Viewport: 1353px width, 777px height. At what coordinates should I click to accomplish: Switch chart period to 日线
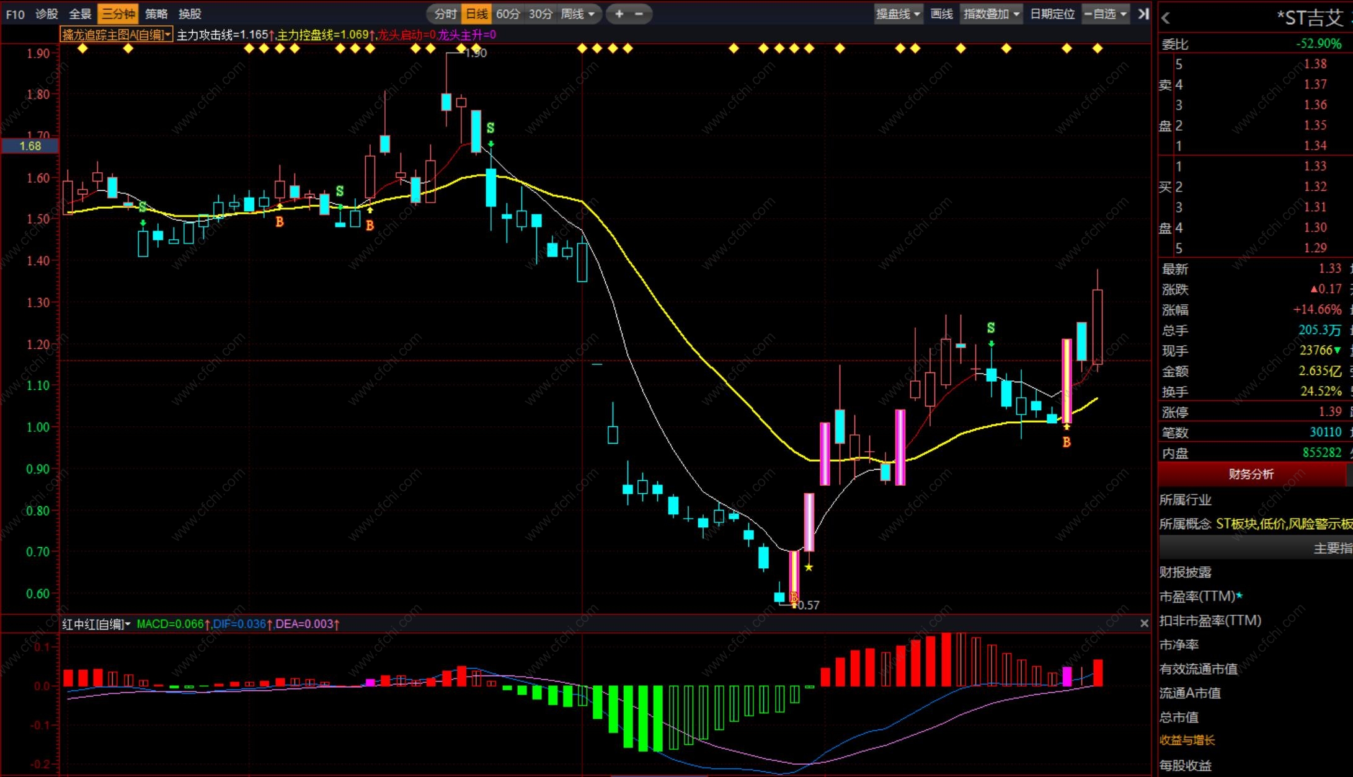[477, 14]
